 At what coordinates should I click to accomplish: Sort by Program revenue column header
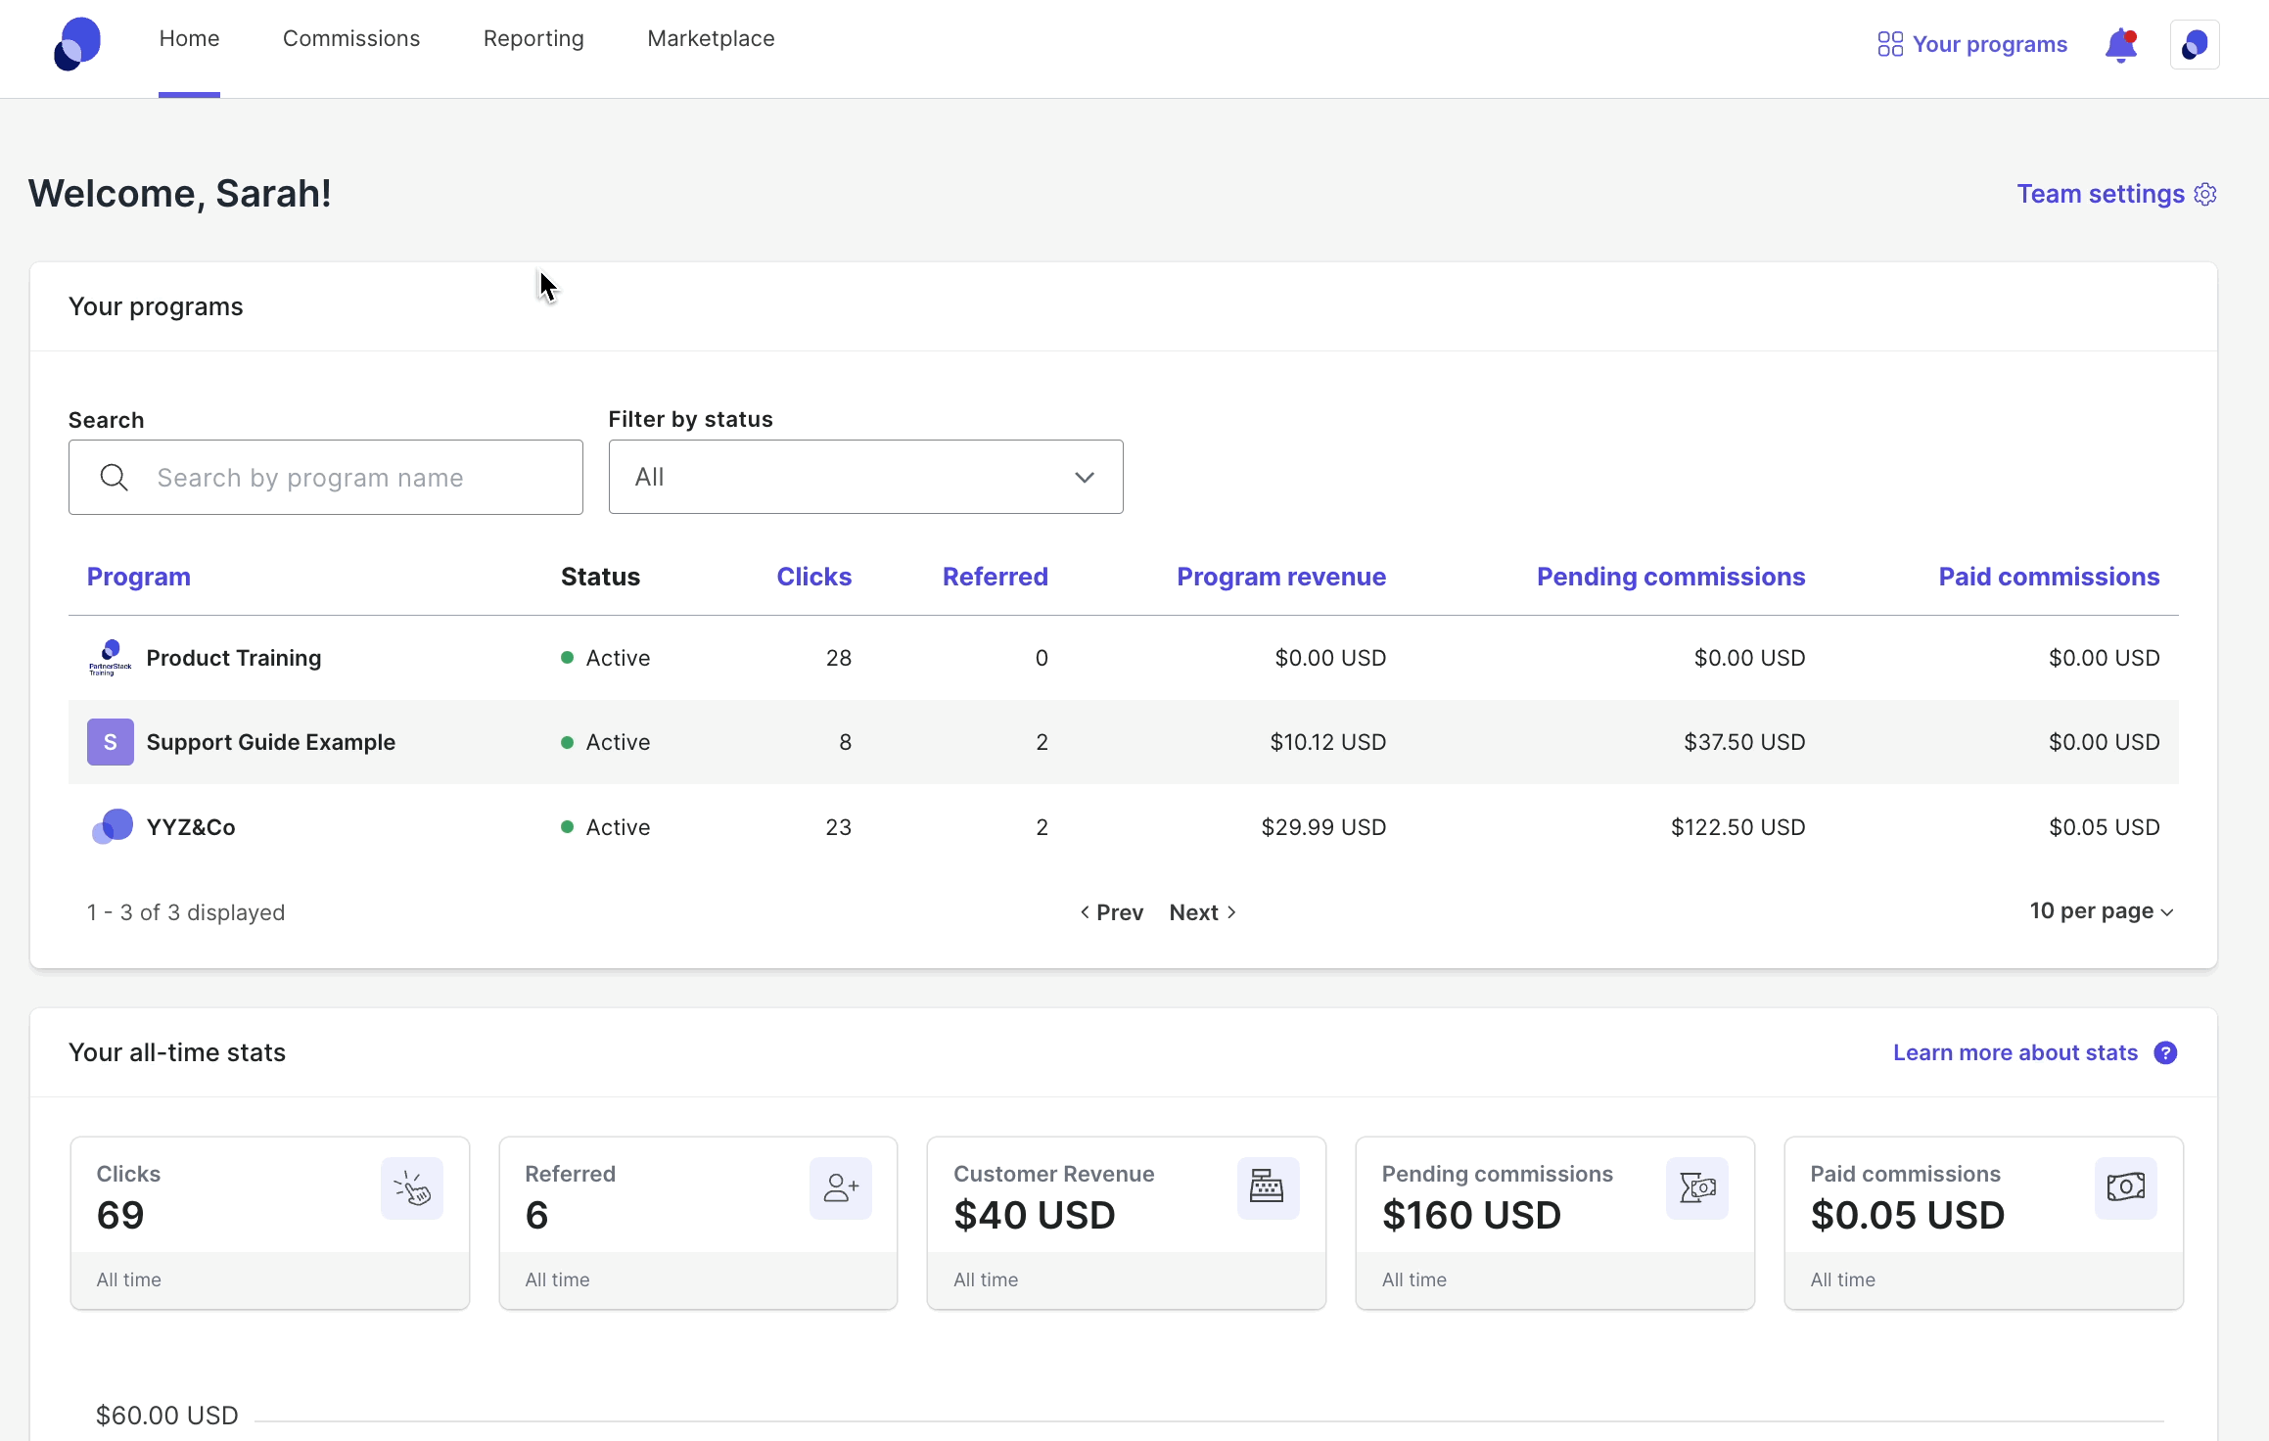pyautogui.click(x=1281, y=577)
